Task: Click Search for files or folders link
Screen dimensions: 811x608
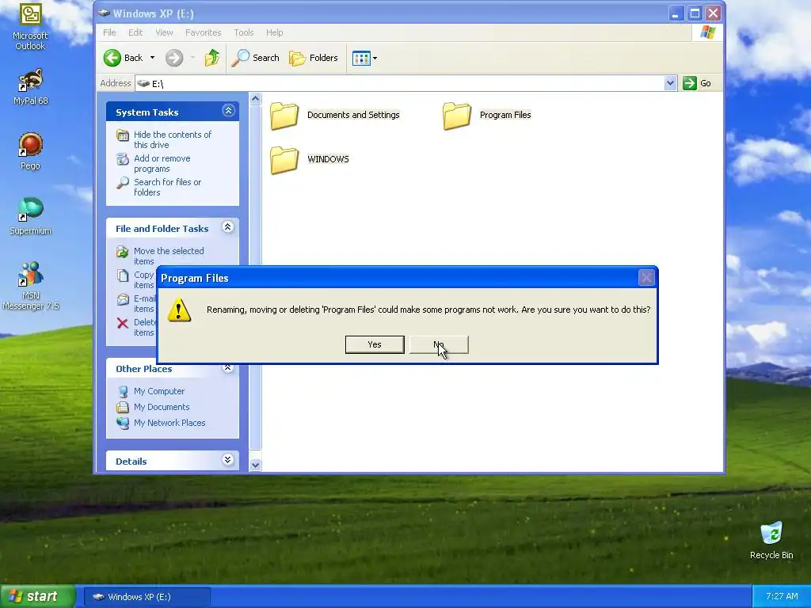Action: click(x=167, y=188)
